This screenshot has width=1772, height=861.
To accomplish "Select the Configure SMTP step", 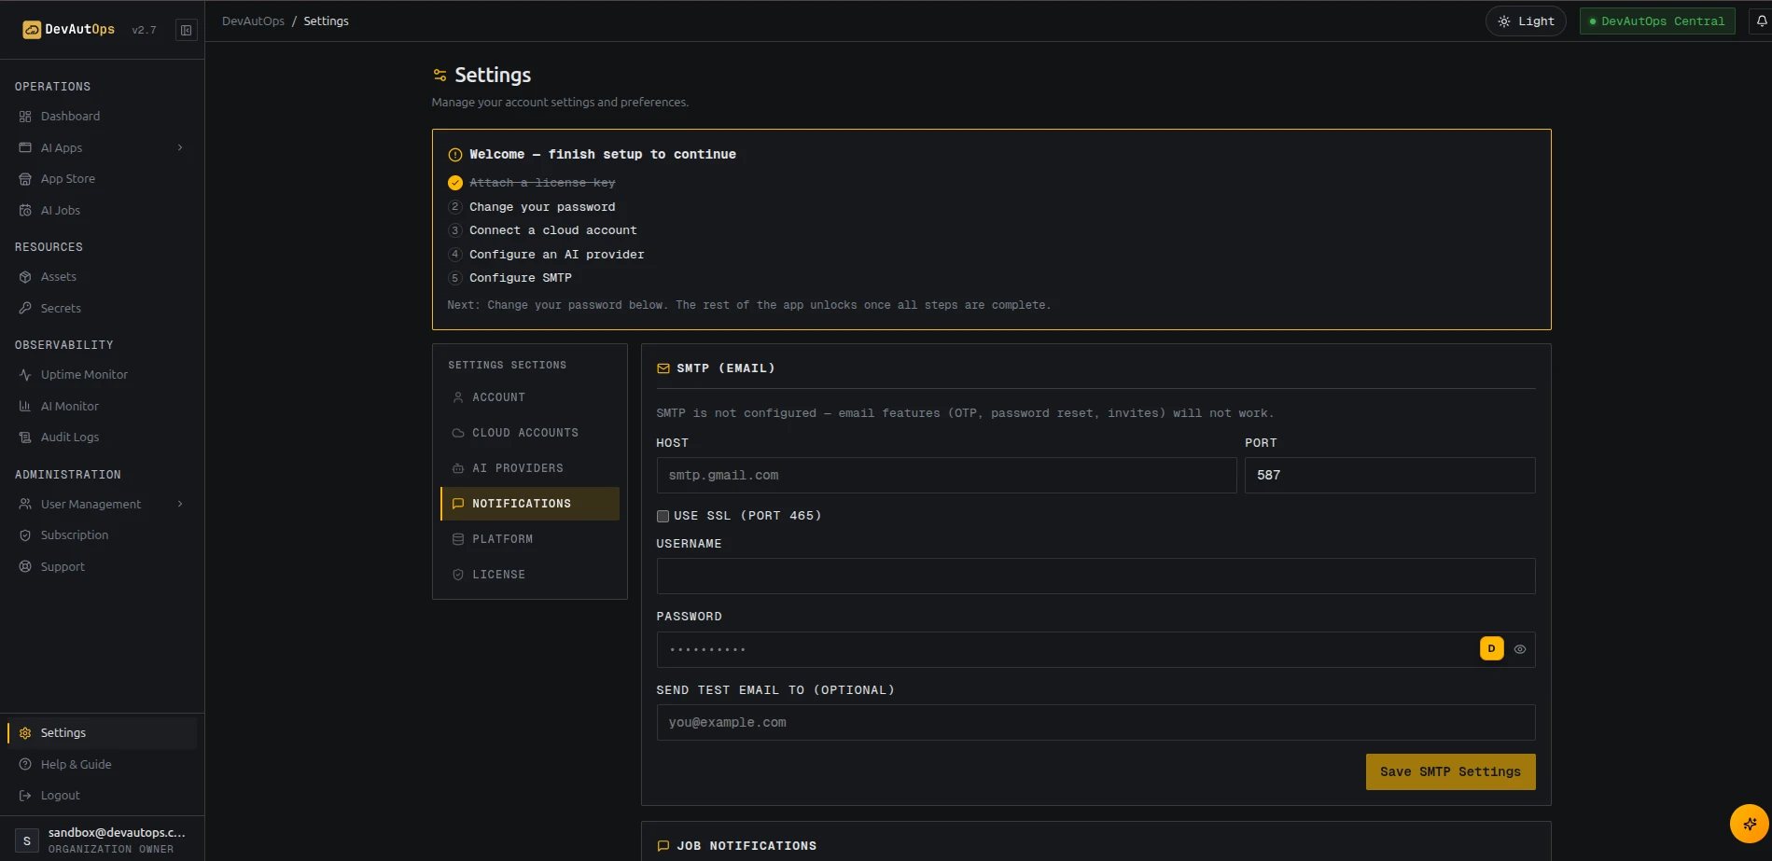I will pyautogui.click(x=521, y=278).
